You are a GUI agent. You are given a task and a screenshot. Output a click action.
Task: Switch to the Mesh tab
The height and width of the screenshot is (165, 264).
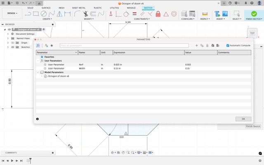tap(61, 8)
